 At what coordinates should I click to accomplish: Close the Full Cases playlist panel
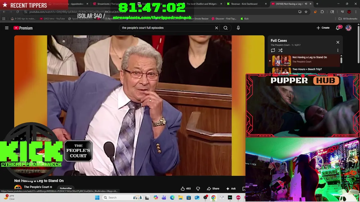tap(338, 42)
